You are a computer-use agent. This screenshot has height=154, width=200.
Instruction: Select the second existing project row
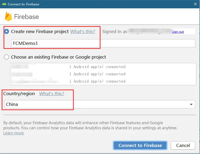[x=103, y=74]
